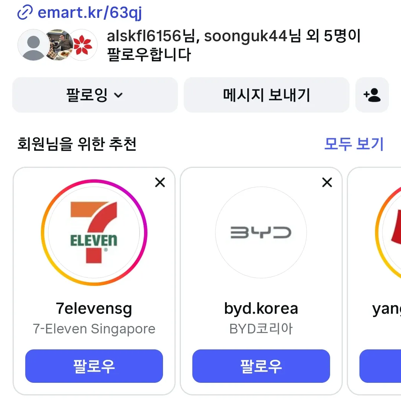
Task: Click the link chain icon
Action: (25, 12)
